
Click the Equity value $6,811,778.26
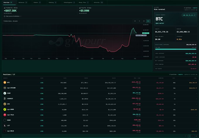[162, 32]
